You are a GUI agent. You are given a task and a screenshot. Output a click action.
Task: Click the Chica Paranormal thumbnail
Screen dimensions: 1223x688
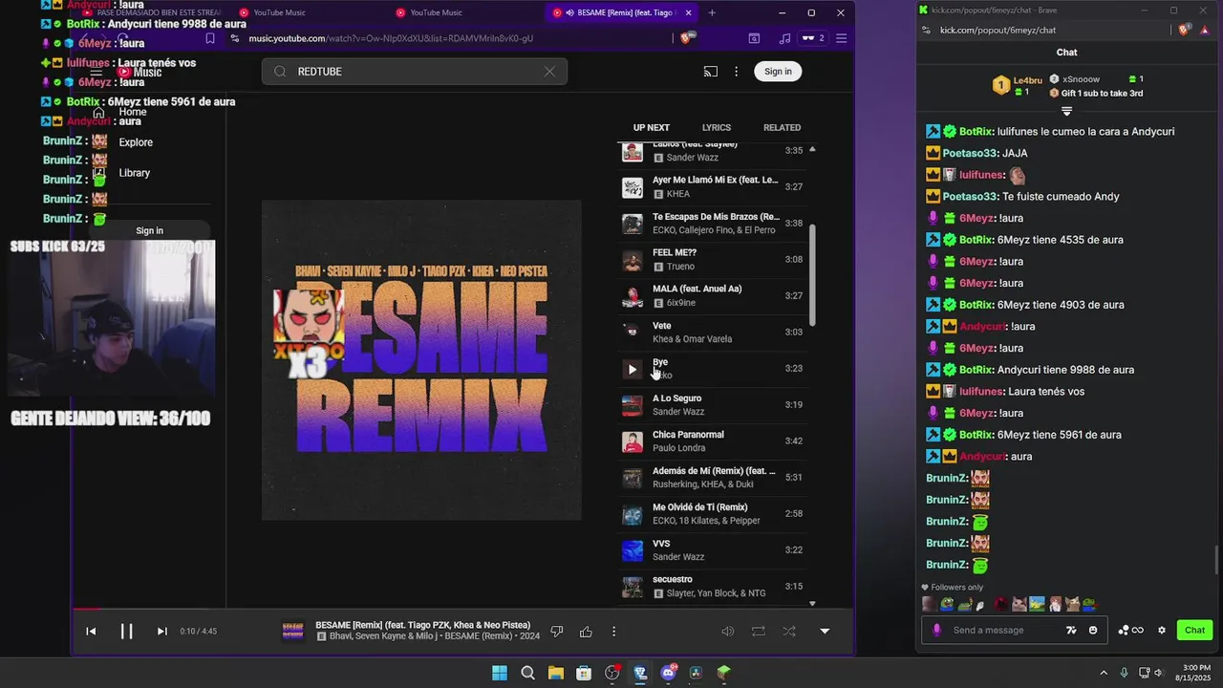pyautogui.click(x=632, y=441)
